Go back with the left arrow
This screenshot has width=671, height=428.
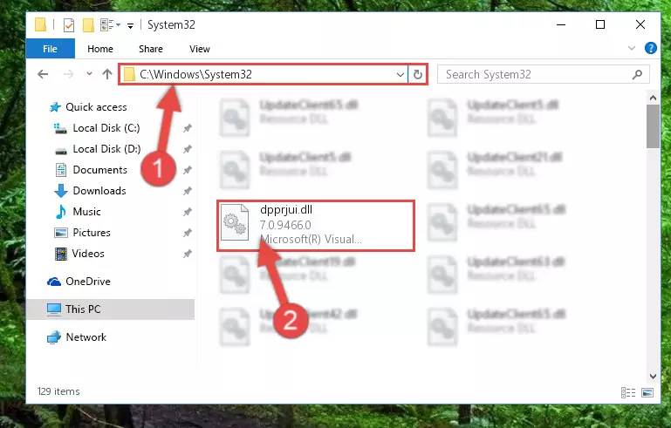click(x=43, y=74)
